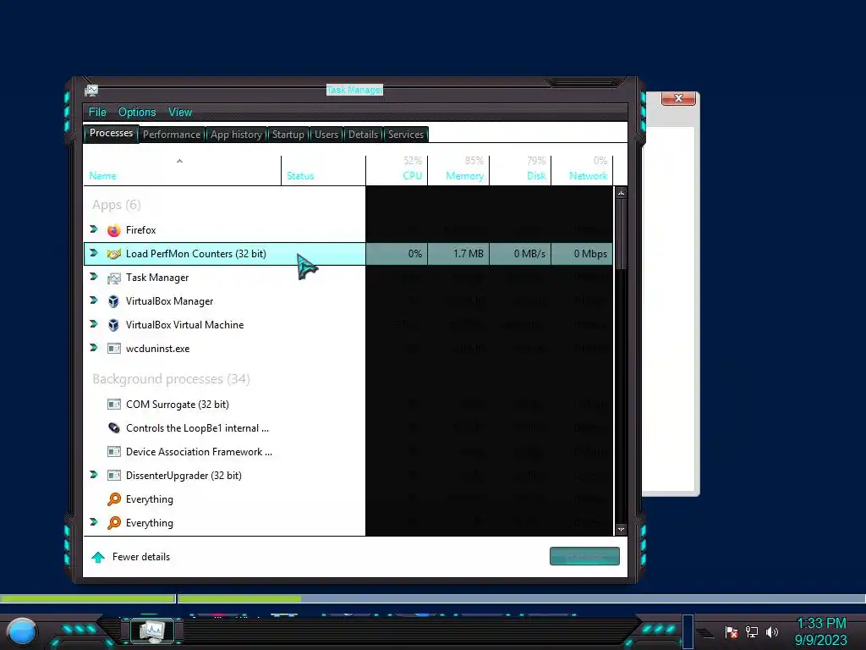Open the View menu

coord(180,113)
